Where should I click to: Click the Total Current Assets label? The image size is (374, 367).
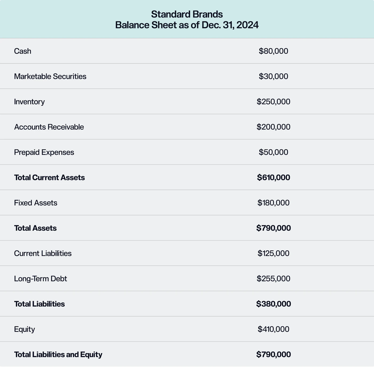click(x=49, y=178)
